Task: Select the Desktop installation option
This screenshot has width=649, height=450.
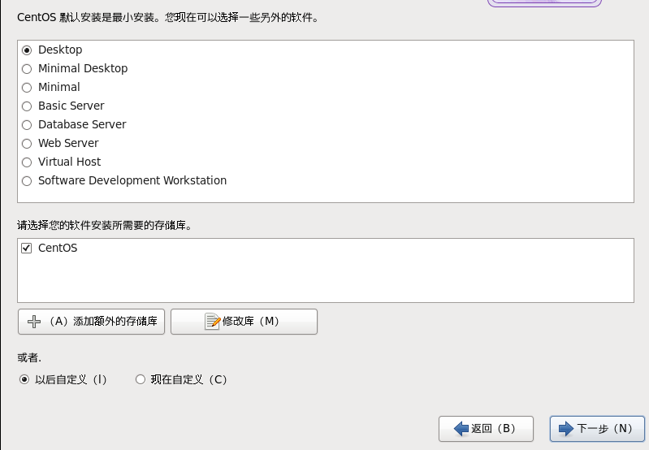Action: point(27,50)
